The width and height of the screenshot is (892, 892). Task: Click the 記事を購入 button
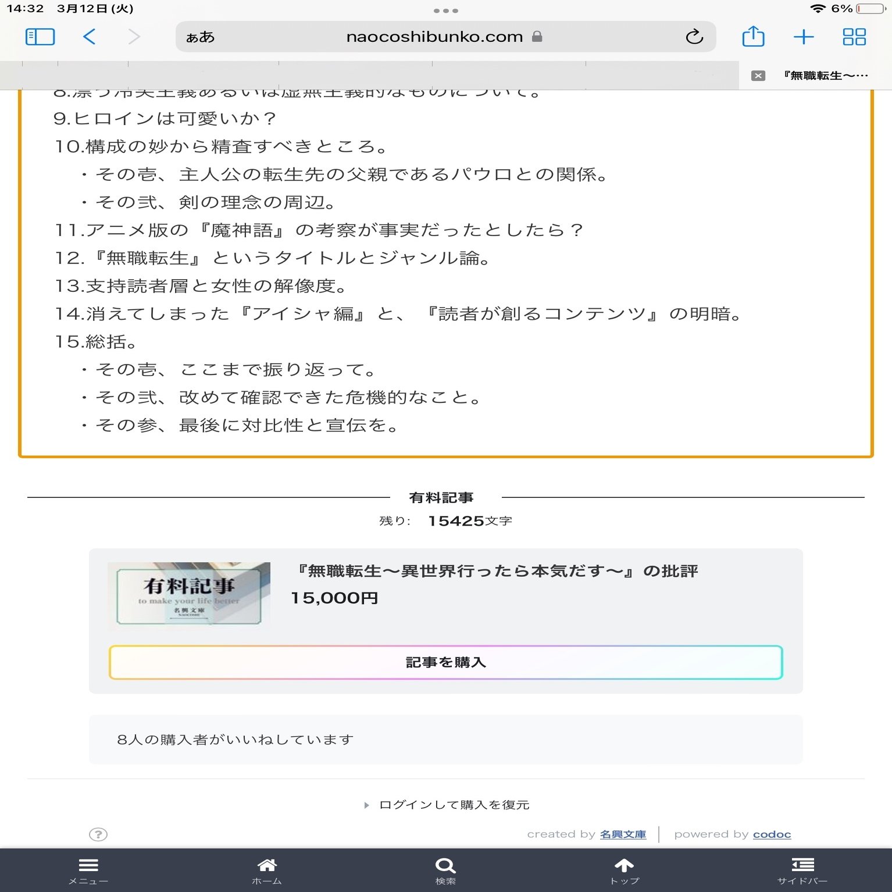446,662
